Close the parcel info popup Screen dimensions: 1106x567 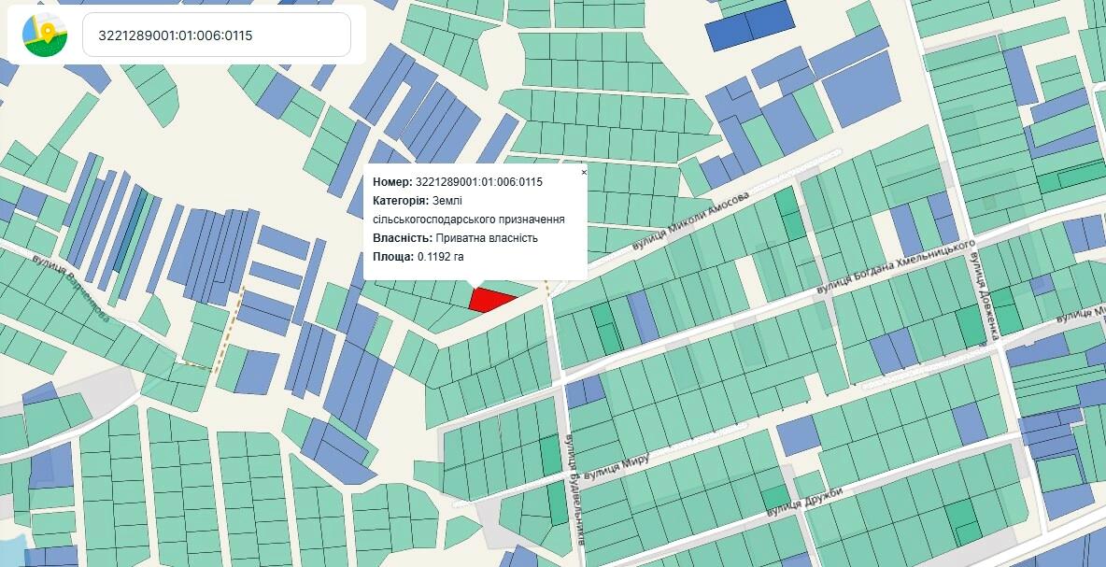[x=584, y=172]
